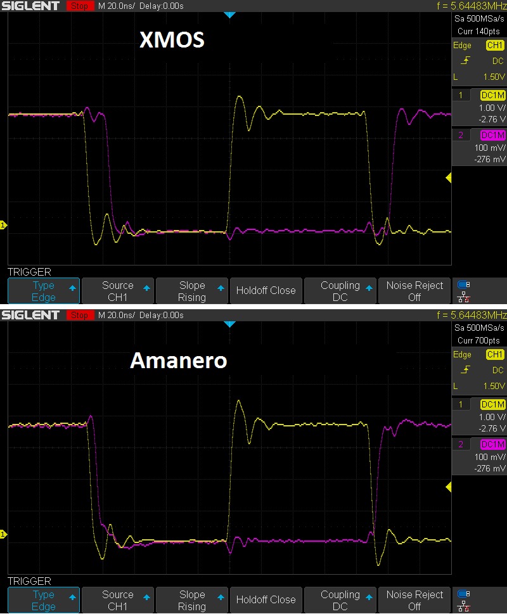
Task: Click the M 20.0ns/ timebase in the XMOS capture
Action: pos(116,6)
